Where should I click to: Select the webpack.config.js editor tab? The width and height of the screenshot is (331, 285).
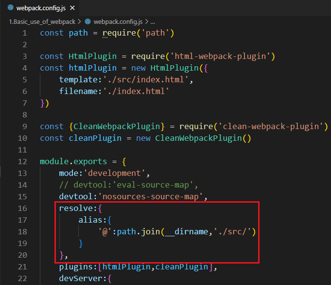click(40, 8)
